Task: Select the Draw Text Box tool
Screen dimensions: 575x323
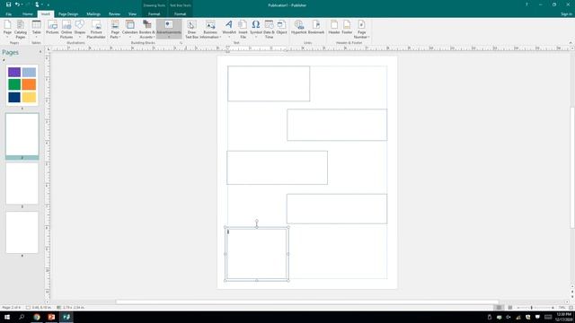Action: point(191,30)
